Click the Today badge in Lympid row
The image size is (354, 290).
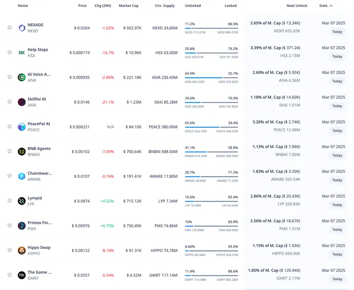[x=337, y=205]
